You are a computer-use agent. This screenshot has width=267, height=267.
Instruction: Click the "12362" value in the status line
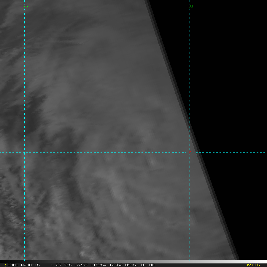pyautogui.click(x=116, y=265)
